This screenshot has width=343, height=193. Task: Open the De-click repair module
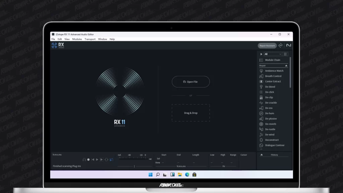click(x=269, y=92)
